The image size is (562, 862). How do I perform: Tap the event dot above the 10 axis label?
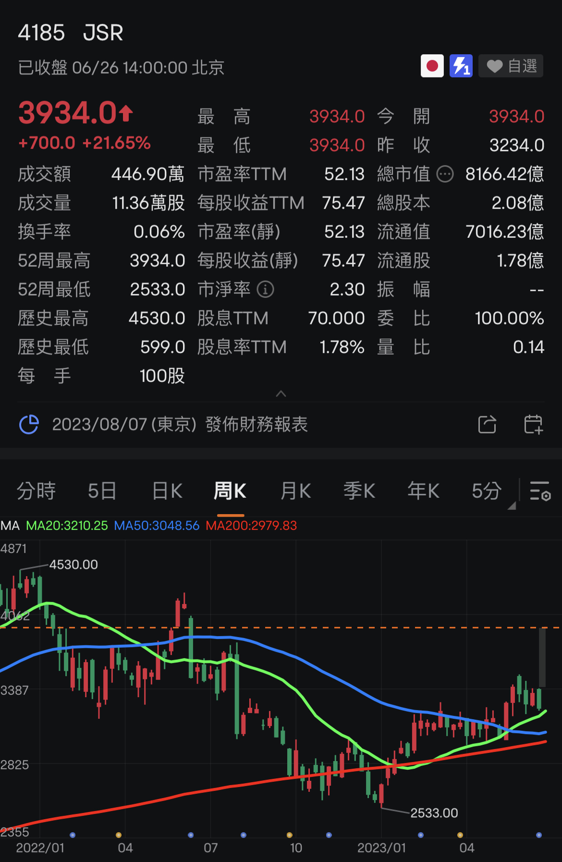289,835
